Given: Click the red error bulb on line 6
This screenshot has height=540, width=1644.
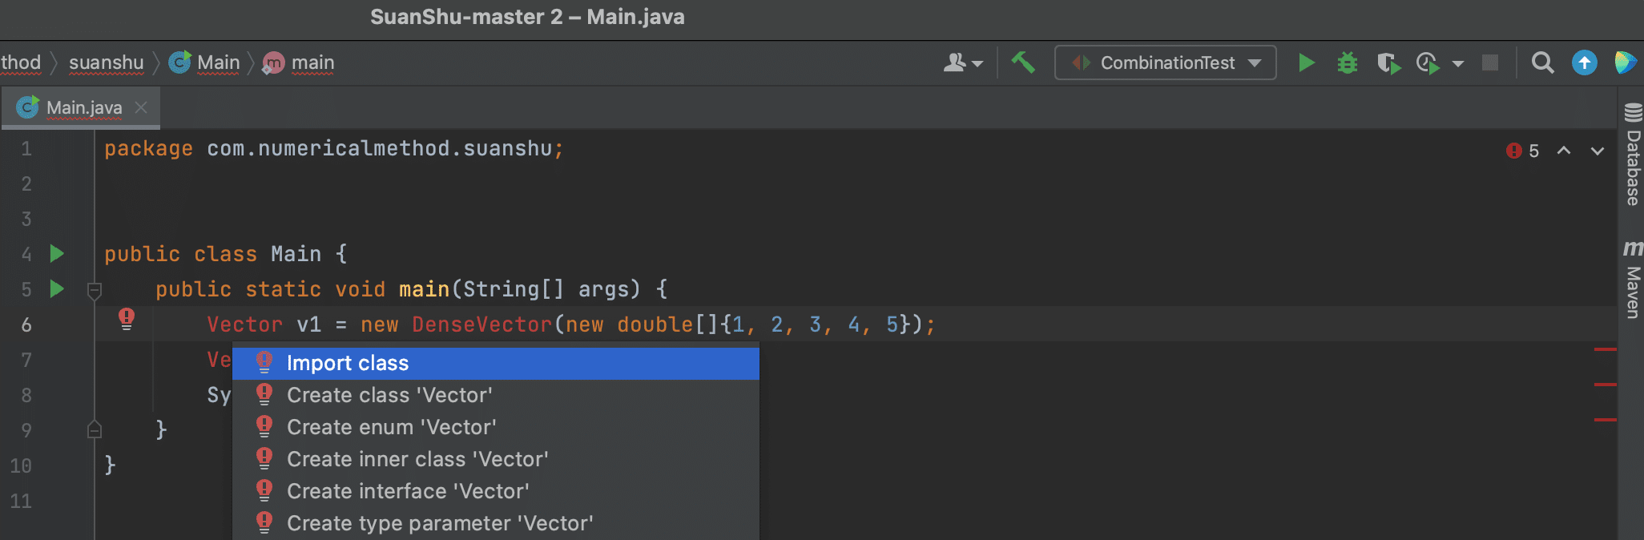Looking at the screenshot, I should coord(127,319).
